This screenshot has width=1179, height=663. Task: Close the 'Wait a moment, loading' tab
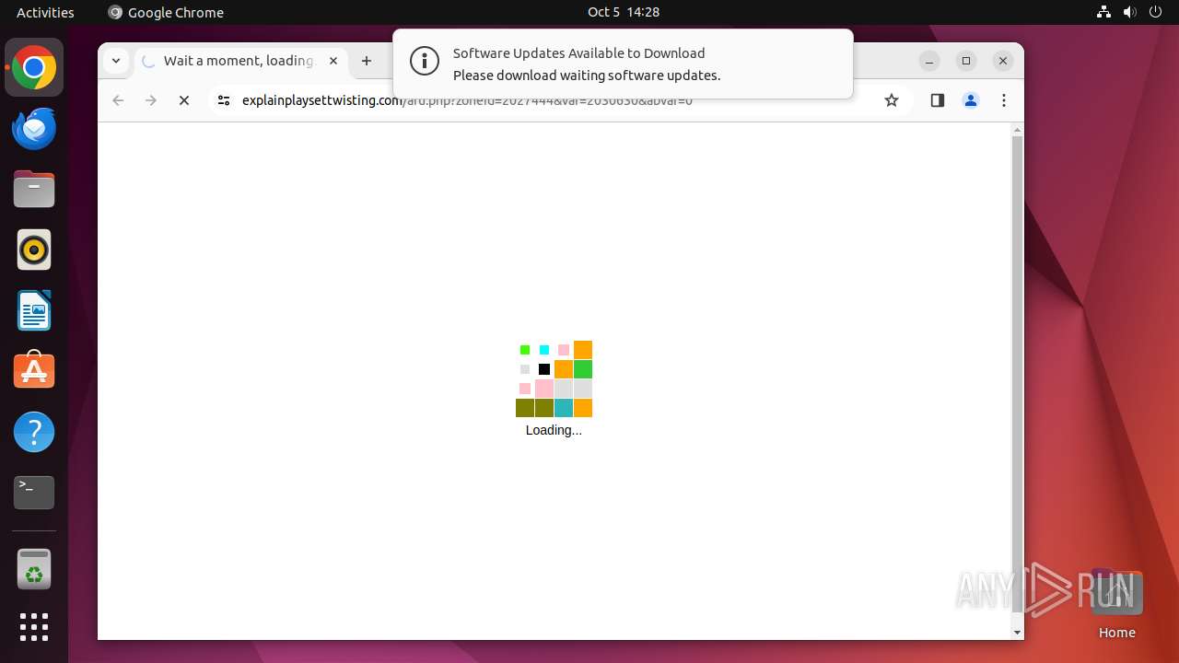coord(333,61)
